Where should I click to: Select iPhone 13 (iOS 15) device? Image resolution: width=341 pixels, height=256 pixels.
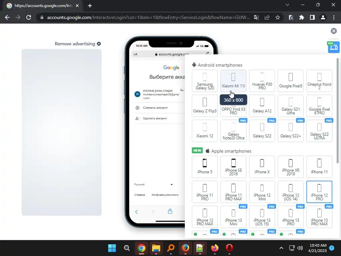click(x=262, y=217)
